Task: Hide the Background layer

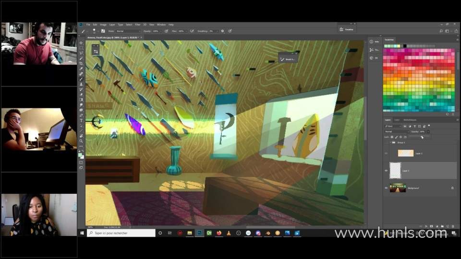Action: coord(386,188)
